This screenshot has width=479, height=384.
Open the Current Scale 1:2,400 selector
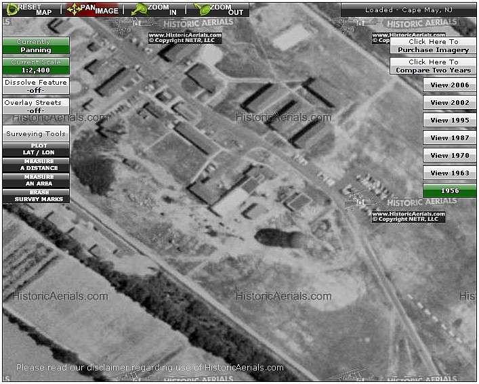[x=36, y=66]
